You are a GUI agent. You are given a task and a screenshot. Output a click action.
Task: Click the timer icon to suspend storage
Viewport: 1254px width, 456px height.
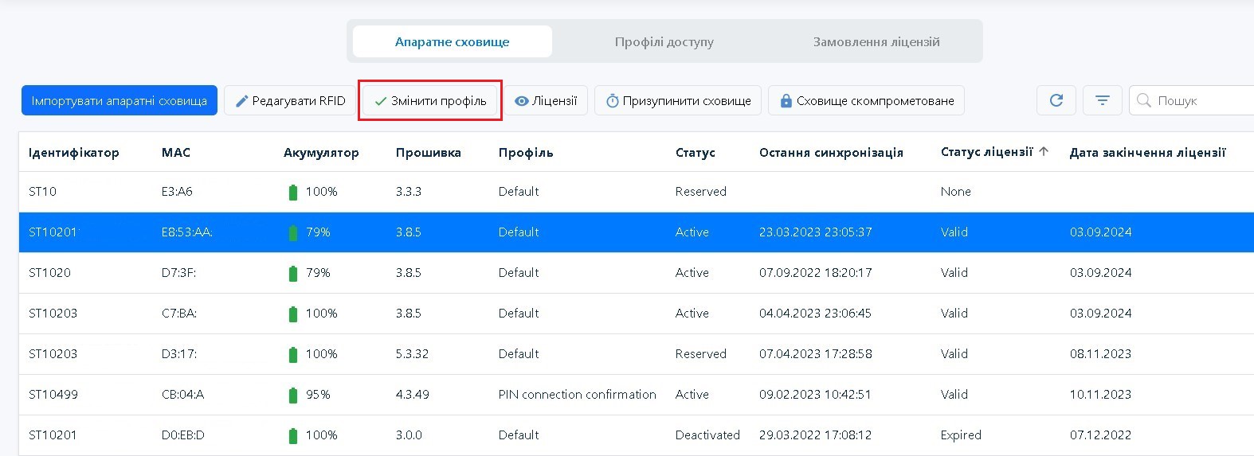click(612, 101)
